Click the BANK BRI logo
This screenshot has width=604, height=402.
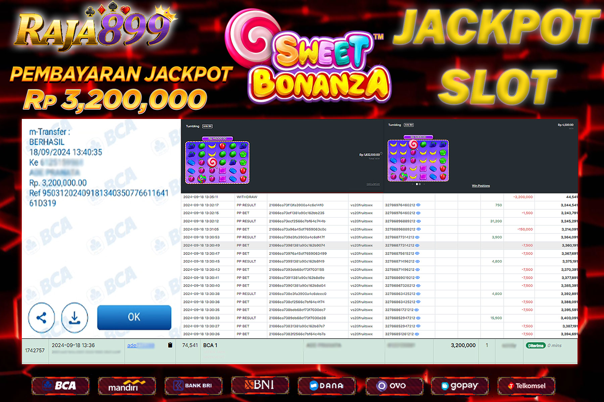click(x=193, y=386)
